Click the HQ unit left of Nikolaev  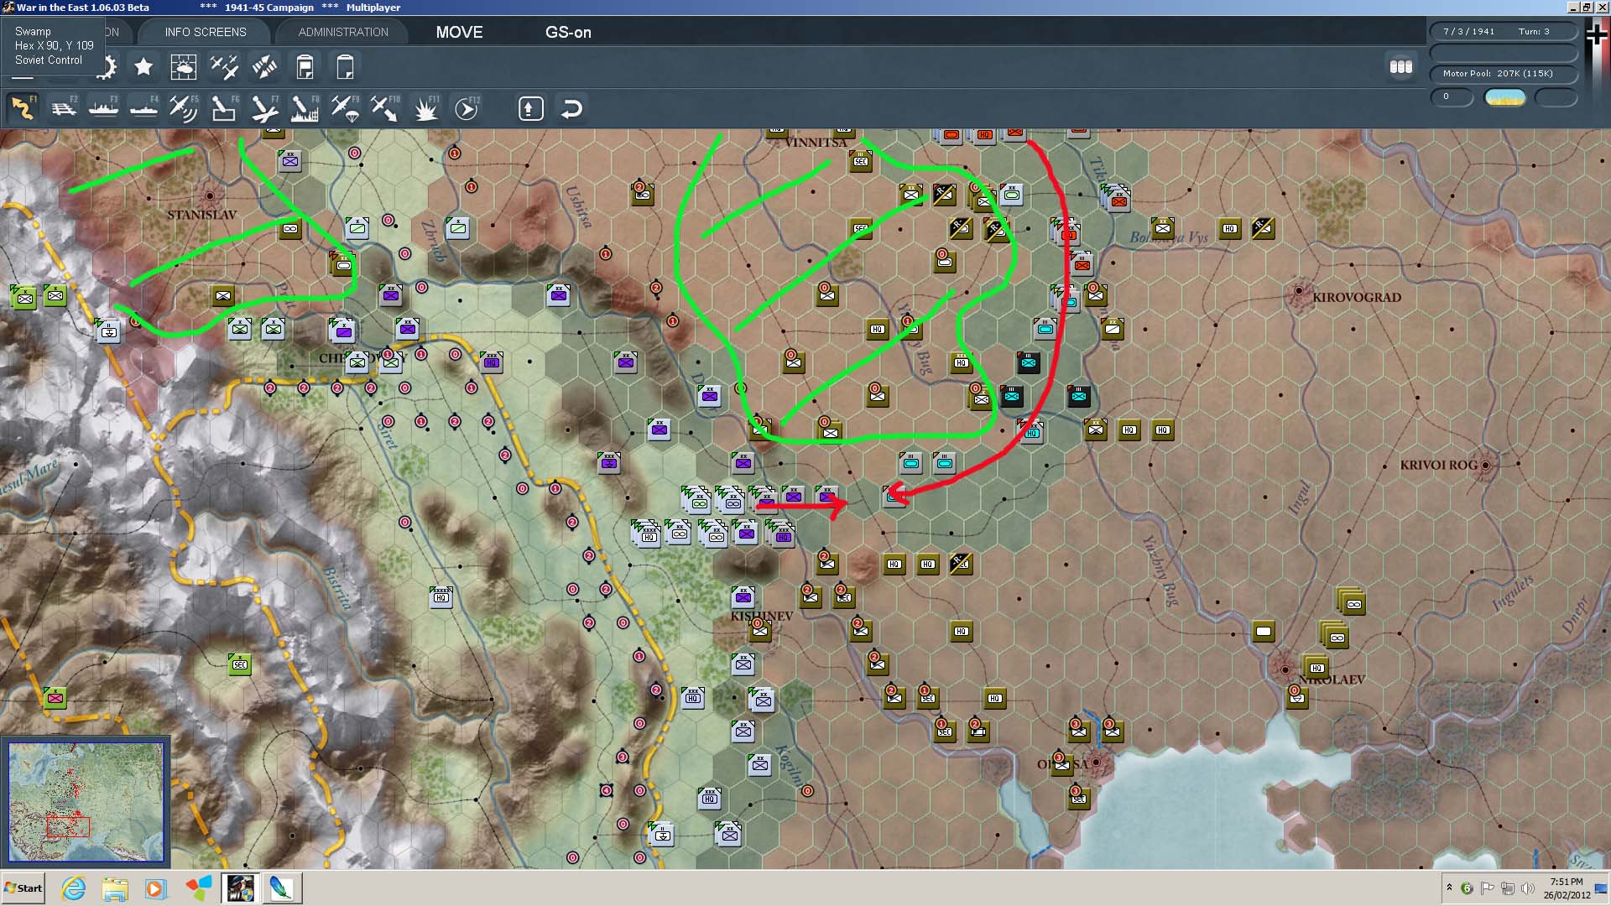(1316, 668)
